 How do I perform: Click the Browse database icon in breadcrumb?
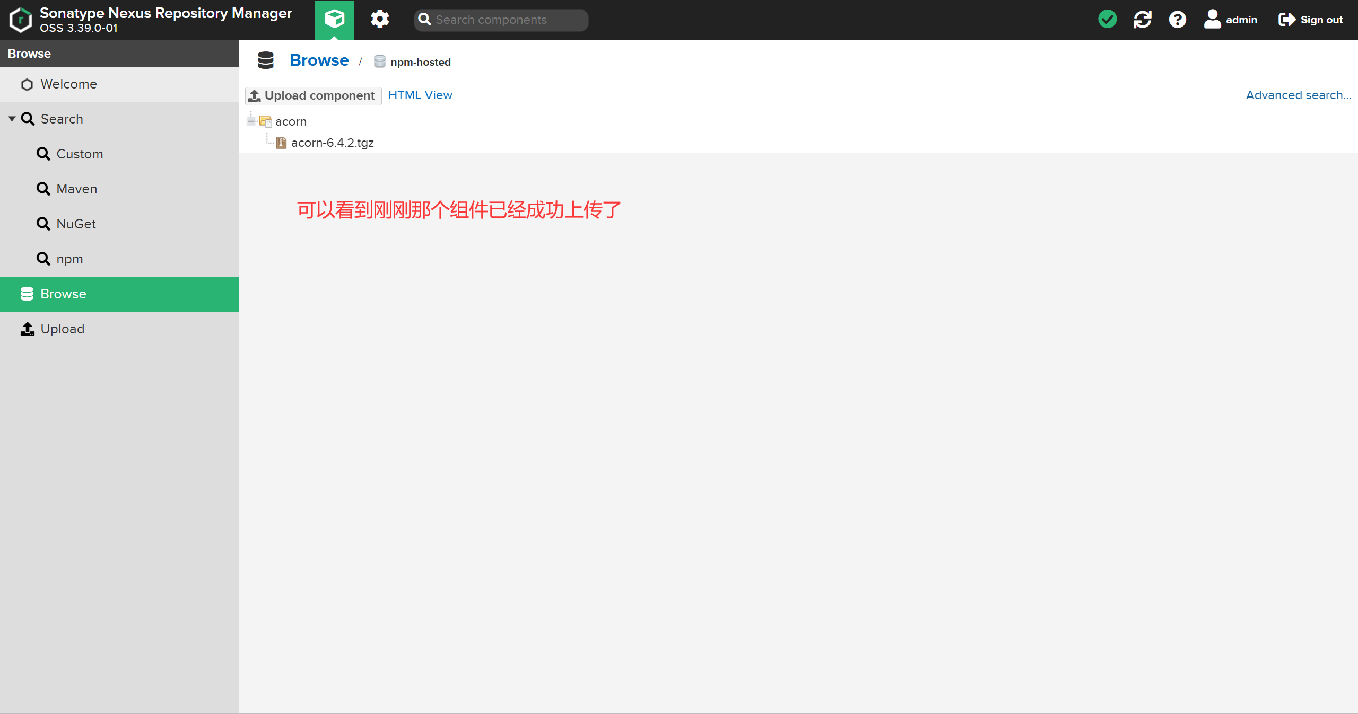click(266, 60)
